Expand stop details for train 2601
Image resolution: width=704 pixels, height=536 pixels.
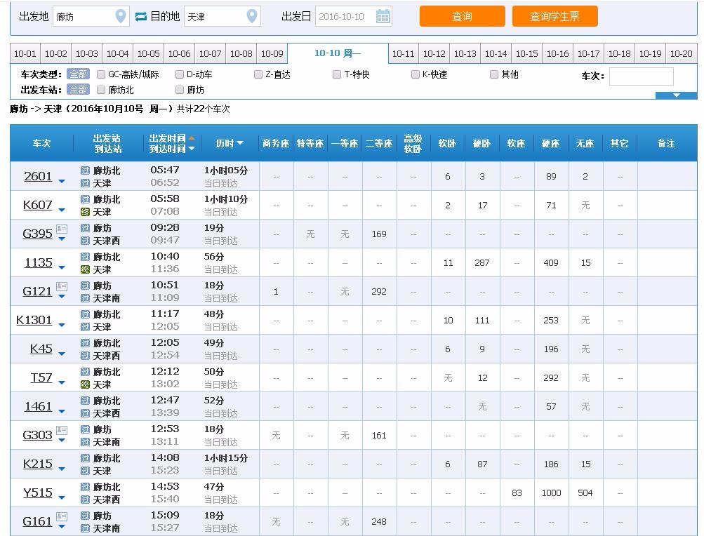click(x=62, y=182)
